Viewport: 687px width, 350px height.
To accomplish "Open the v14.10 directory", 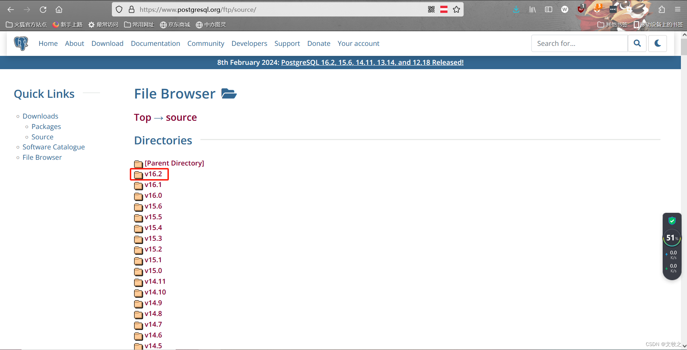I will pyautogui.click(x=155, y=292).
